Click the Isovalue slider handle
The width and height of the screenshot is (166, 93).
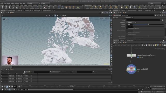point(148,25)
